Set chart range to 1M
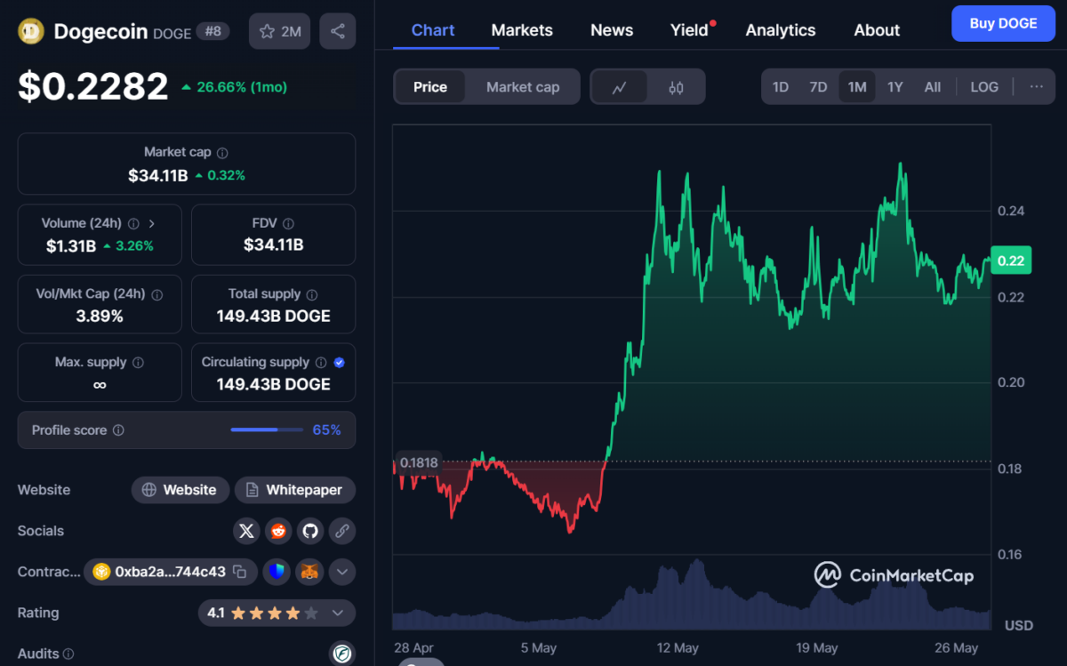The height and width of the screenshot is (666, 1067). click(857, 87)
